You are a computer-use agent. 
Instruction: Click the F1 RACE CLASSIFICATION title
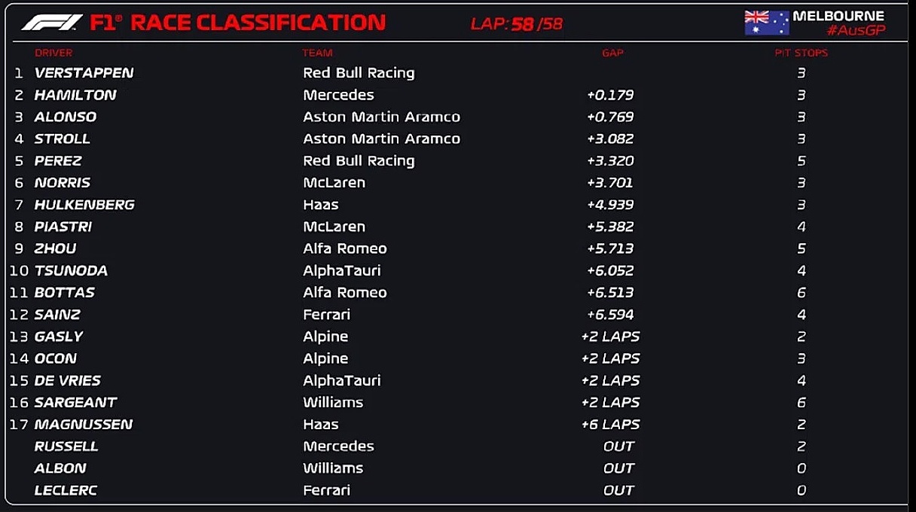pos(237,23)
